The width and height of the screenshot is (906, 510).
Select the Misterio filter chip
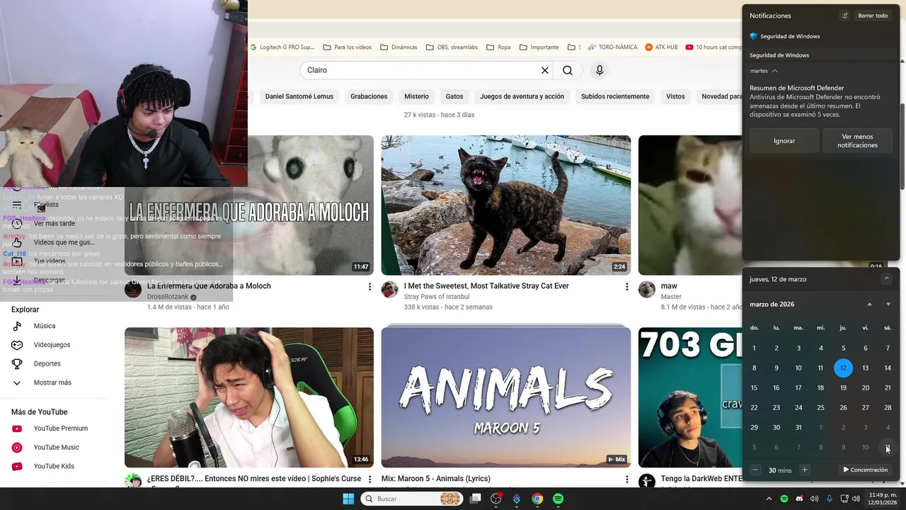(x=416, y=96)
